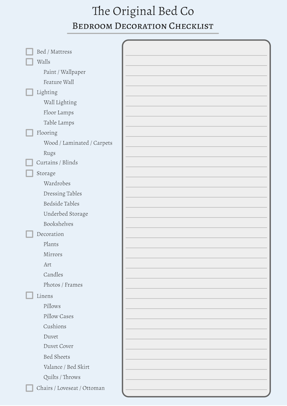287x406 pixels.
Task: Check the Walls checkbox
Action: (29, 62)
